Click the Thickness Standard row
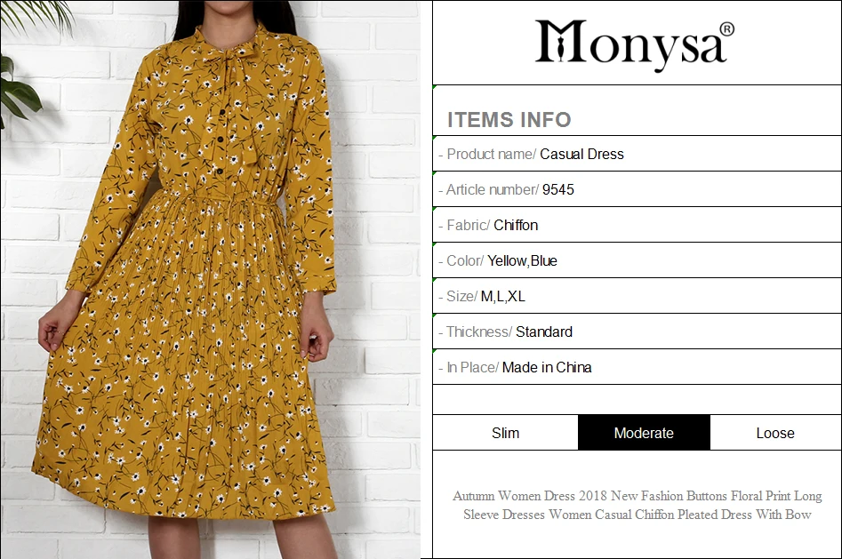Viewport: 842px width, 559px height. pyautogui.click(x=637, y=331)
